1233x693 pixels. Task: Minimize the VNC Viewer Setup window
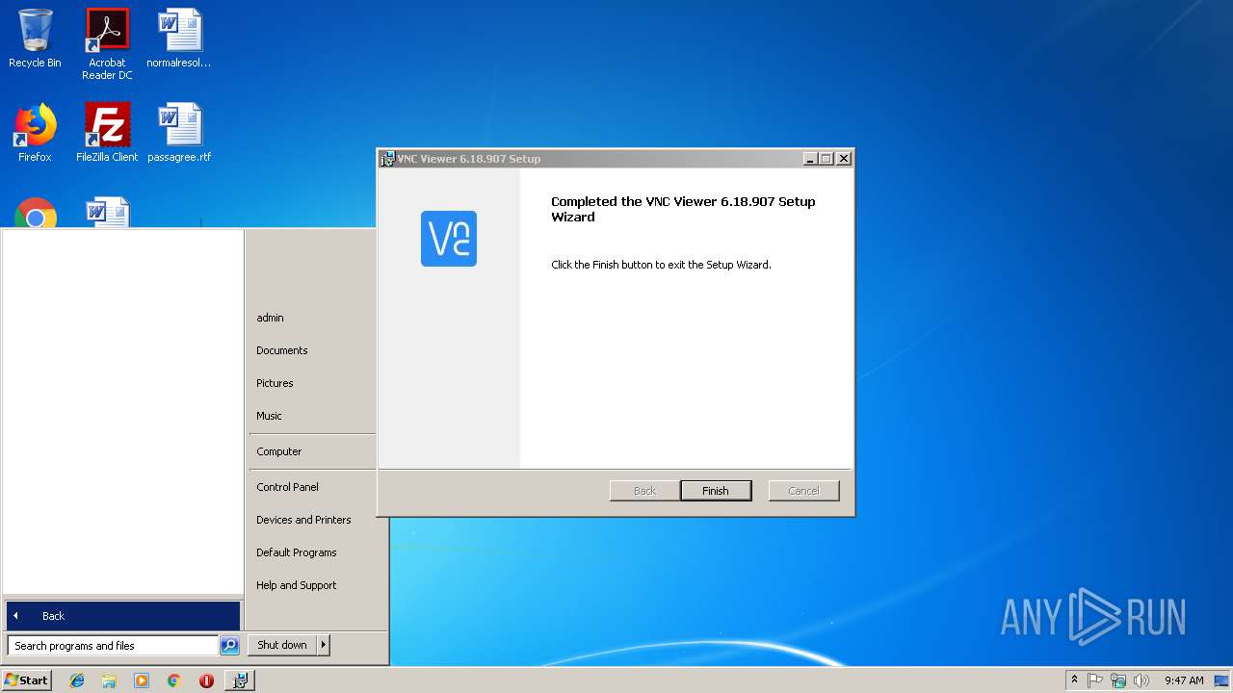click(x=810, y=159)
